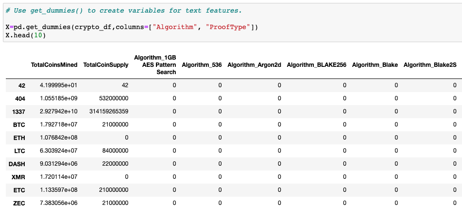Screen dimensions: 462x218
Task: Select the TotalCoinSupply column header
Action: point(106,64)
